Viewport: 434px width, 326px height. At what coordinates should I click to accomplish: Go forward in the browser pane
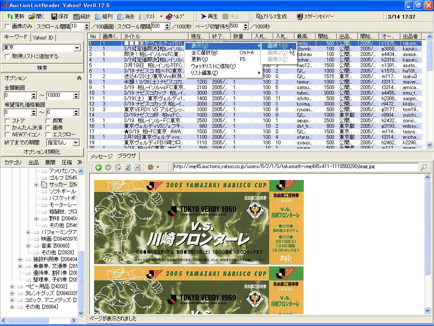point(108,167)
